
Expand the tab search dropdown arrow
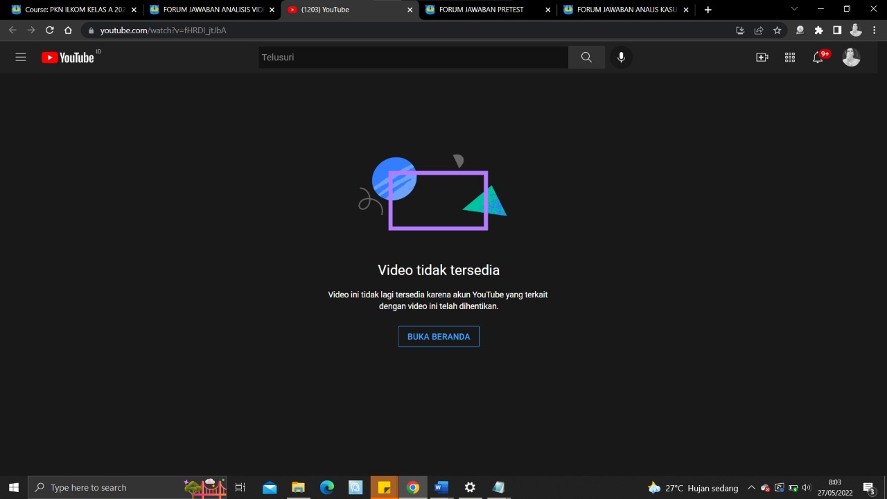(x=794, y=10)
